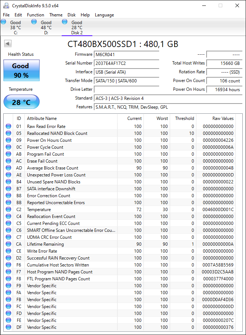Click threshold value 10 for Reallocated NAND Block
The width and height of the screenshot is (246, 335).
tap(192, 133)
